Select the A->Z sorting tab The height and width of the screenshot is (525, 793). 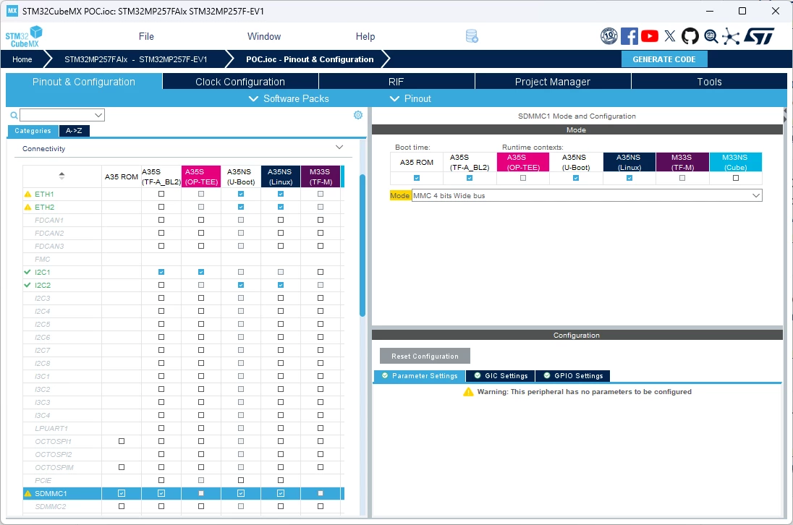[x=74, y=131]
